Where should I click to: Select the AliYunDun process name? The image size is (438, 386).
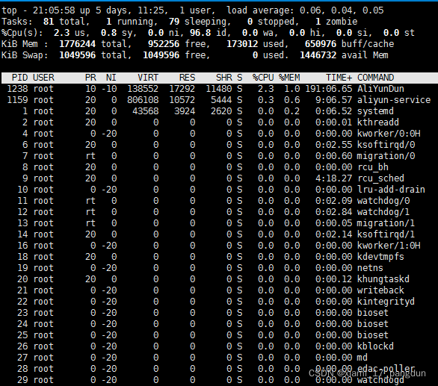[380, 89]
